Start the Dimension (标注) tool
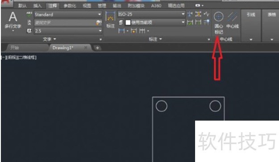Viewport: 279px width, 162px height. click(x=111, y=20)
